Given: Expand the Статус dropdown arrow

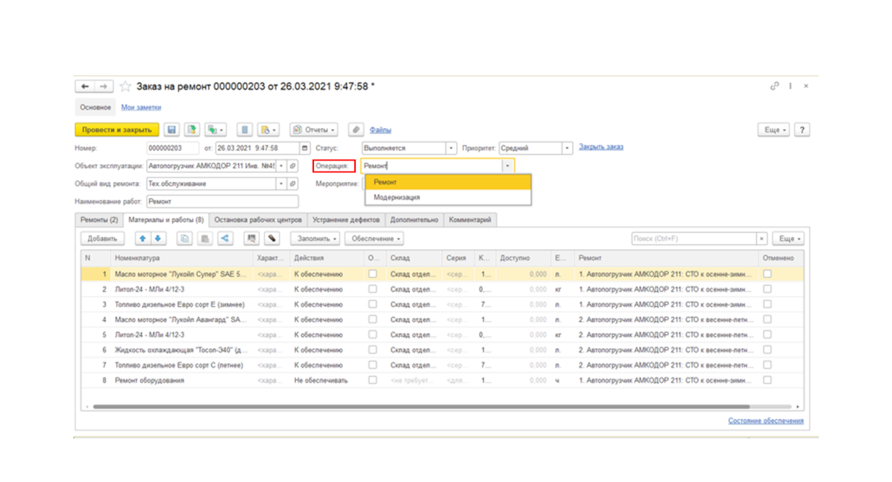Looking at the screenshot, I should (450, 148).
